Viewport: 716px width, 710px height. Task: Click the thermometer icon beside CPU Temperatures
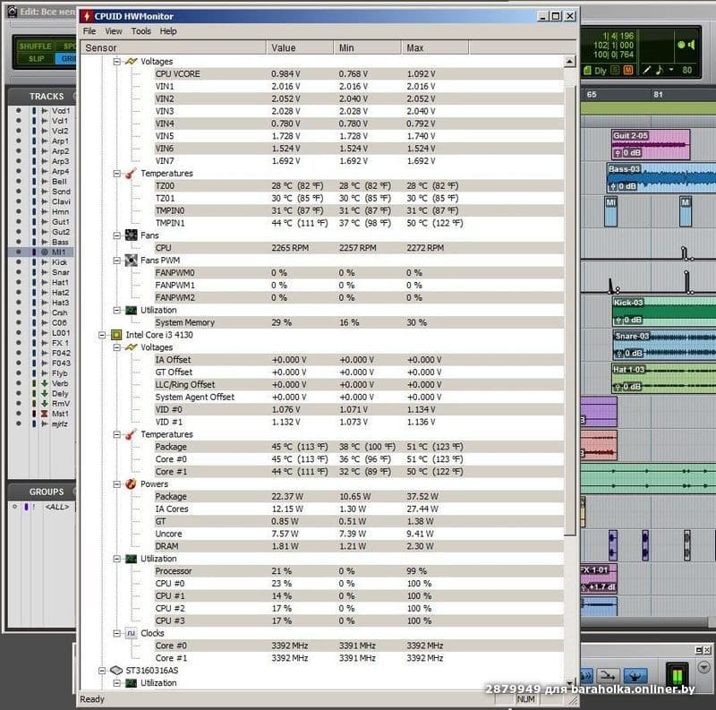point(131,434)
